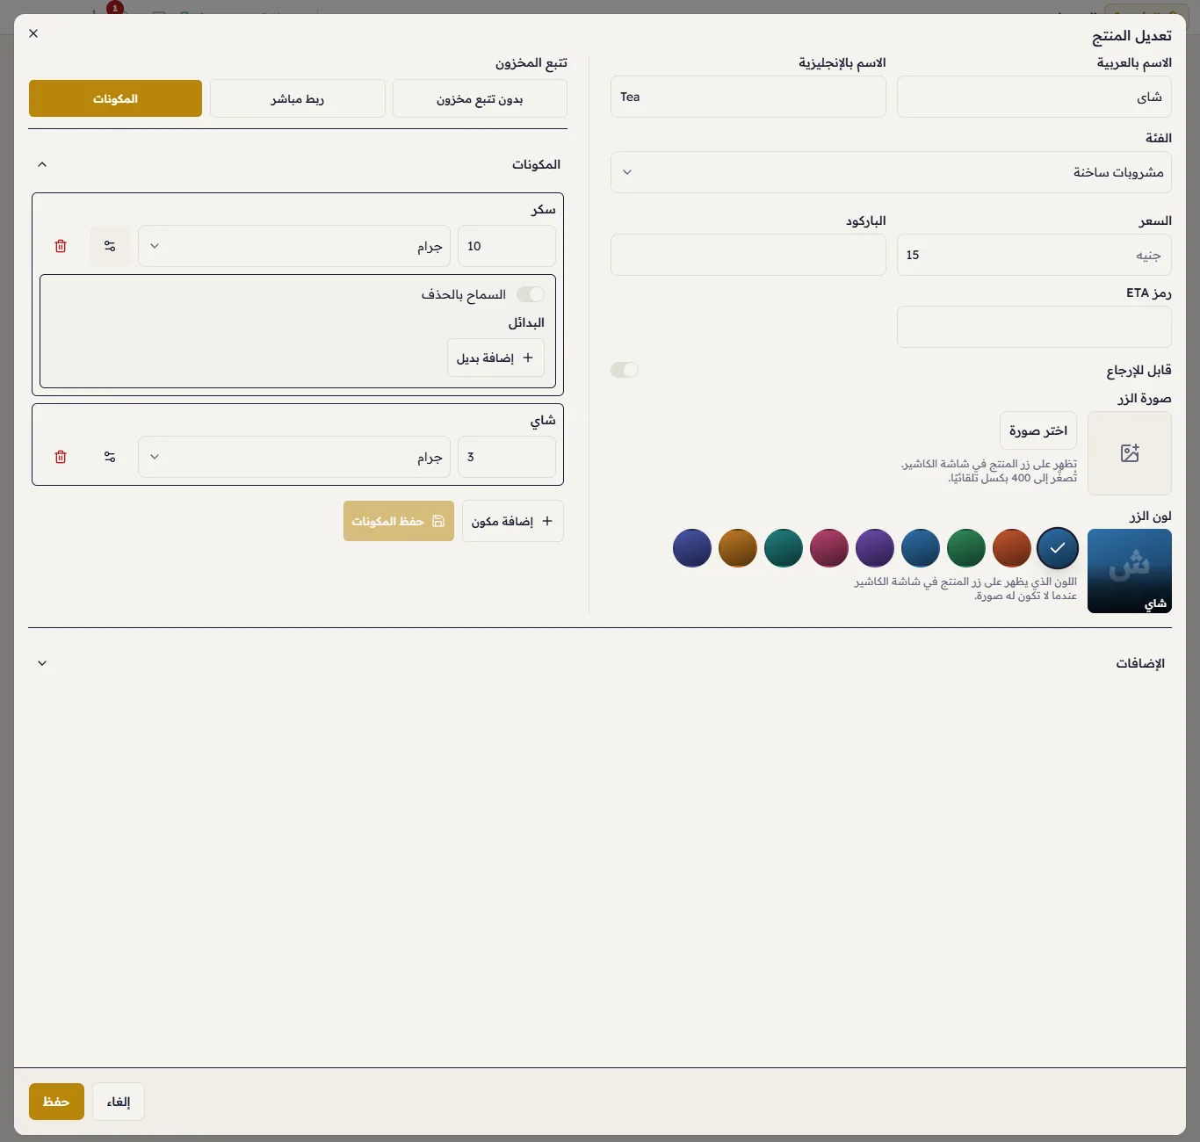Open unit dropdown جرام for شاي
This screenshot has height=1142, width=1200.
tap(294, 457)
